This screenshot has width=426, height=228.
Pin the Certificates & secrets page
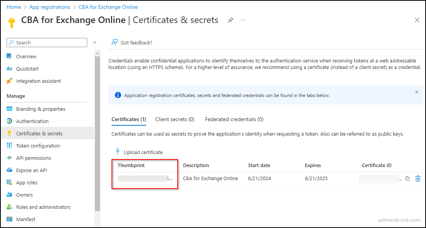[230, 20]
